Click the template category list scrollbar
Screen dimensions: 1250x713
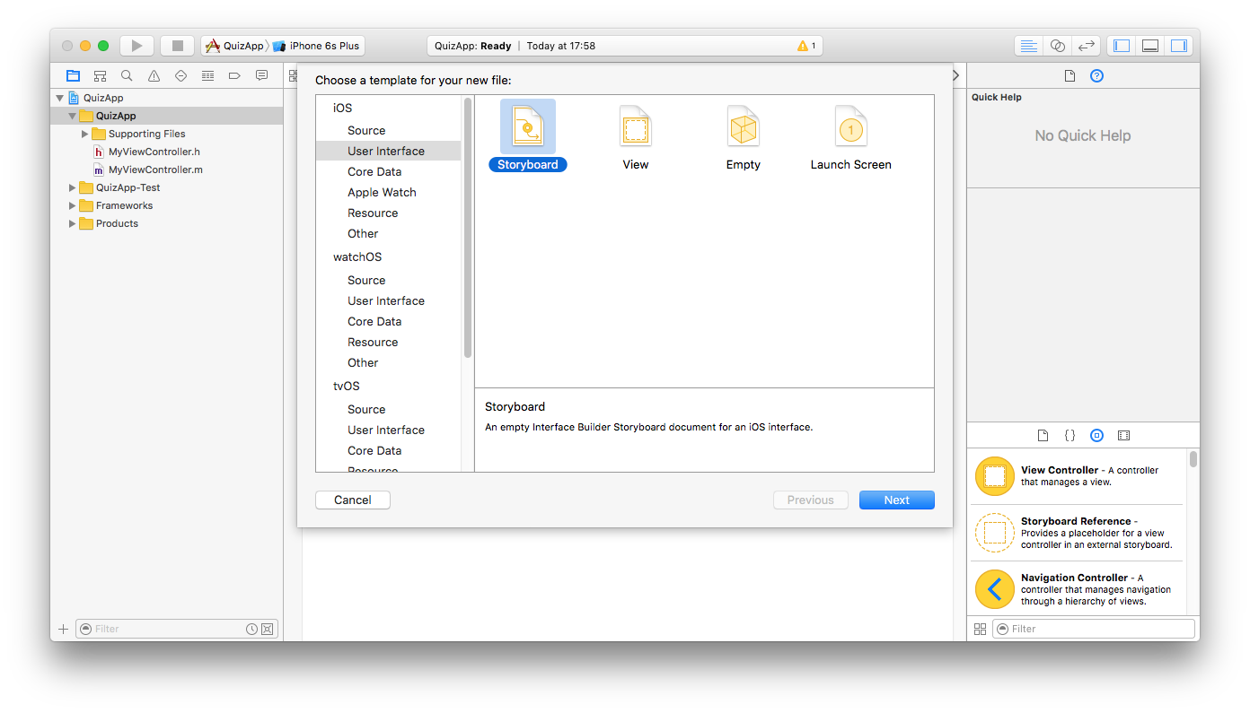pyautogui.click(x=468, y=227)
